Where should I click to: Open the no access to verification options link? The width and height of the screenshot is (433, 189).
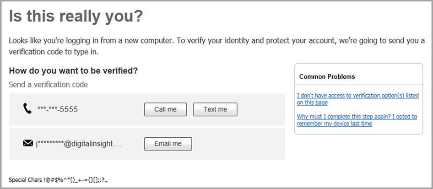357,96
